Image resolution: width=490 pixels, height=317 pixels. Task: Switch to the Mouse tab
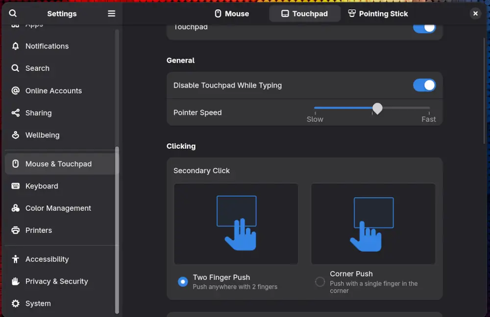click(x=232, y=14)
